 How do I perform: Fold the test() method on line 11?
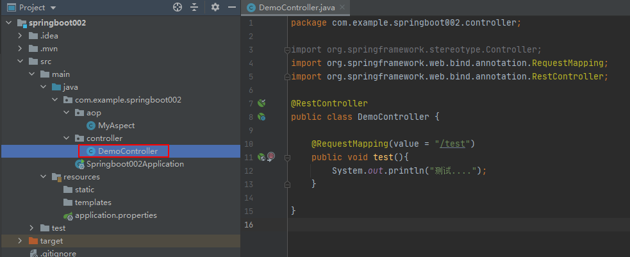[288, 157]
